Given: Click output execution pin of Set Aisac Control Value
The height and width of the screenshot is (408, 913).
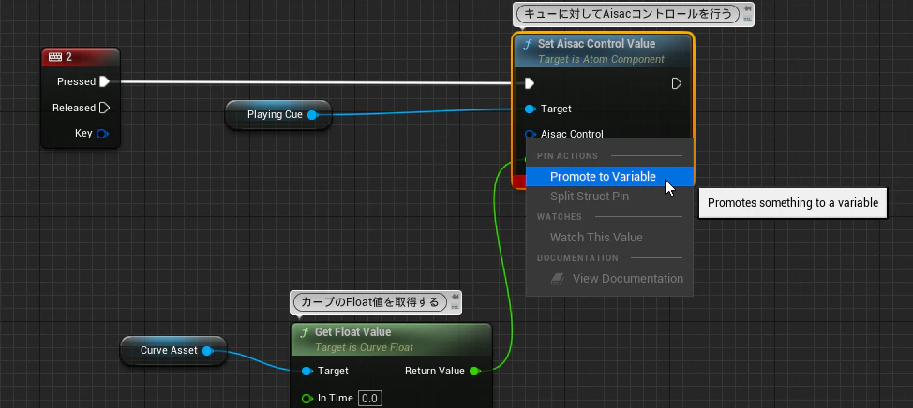Looking at the screenshot, I should pyautogui.click(x=677, y=83).
